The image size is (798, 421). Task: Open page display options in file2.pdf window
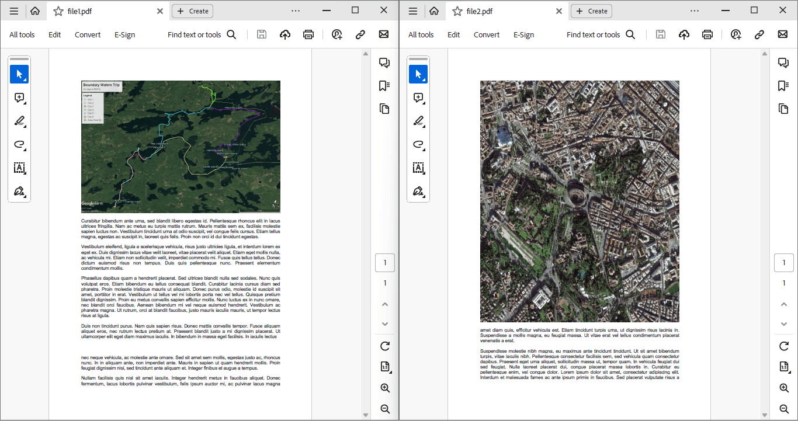point(784,367)
